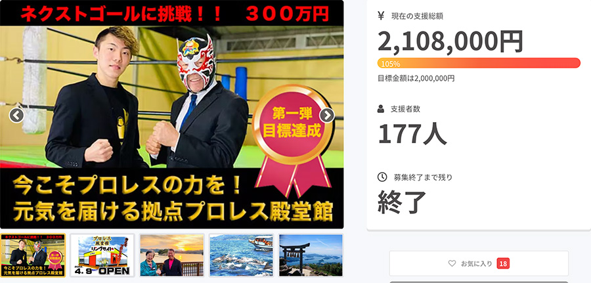Click the ネクストゴールに挑戦 300万円 banner
591x283 pixels.
point(175,14)
